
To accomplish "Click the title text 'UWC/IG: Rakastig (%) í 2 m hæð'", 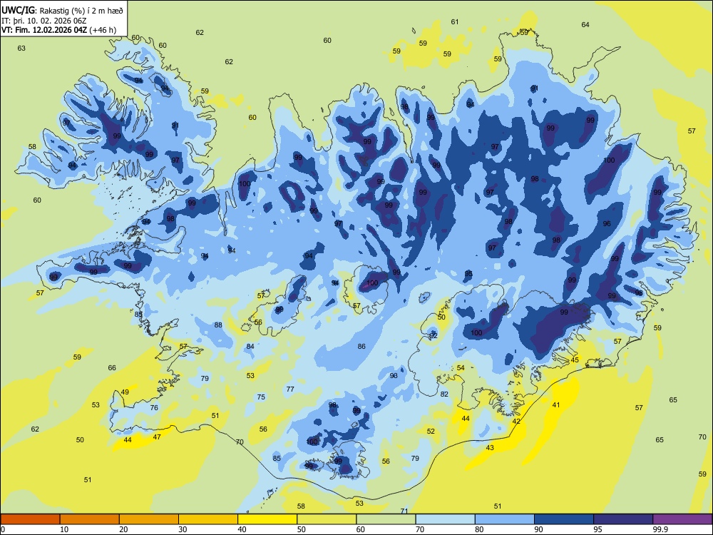I will click(62, 10).
